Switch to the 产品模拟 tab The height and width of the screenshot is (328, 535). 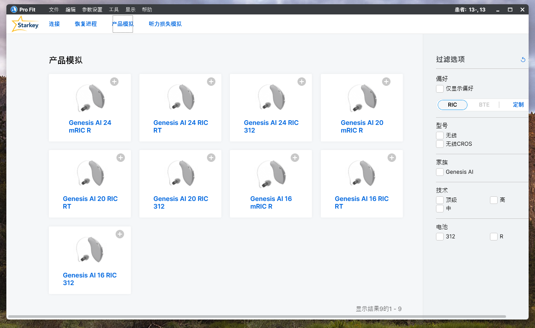[x=123, y=24]
